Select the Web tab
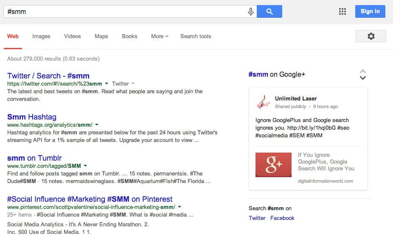The width and height of the screenshot is (393, 242). [13, 36]
